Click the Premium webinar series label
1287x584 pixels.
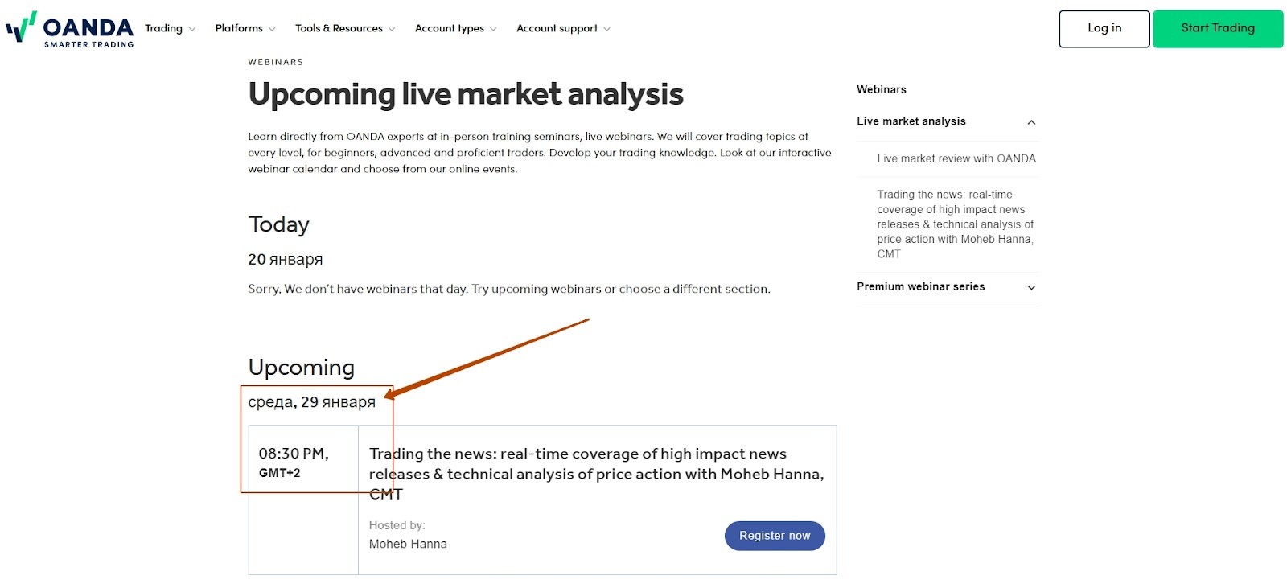click(921, 286)
